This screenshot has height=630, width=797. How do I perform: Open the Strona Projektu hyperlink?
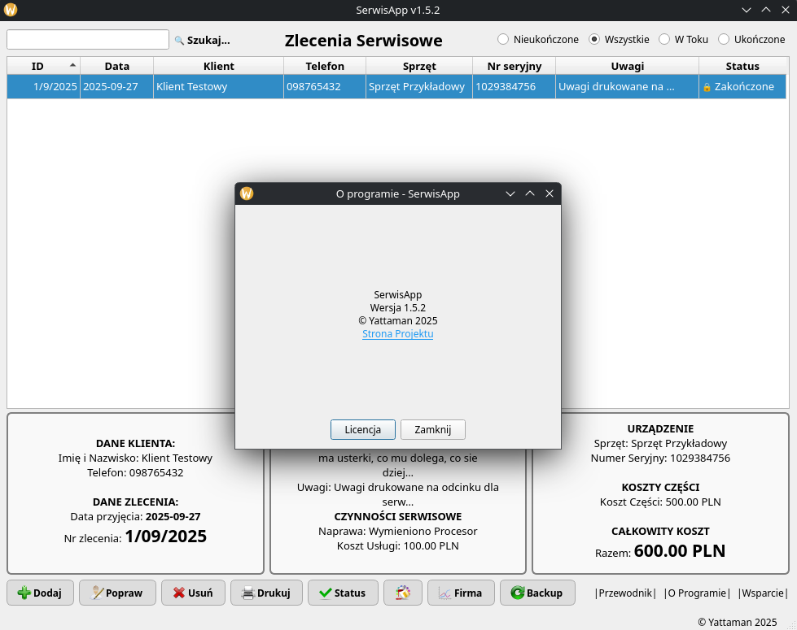pos(397,333)
